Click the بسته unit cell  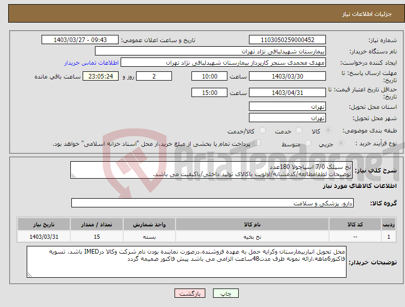pyautogui.click(x=149, y=237)
